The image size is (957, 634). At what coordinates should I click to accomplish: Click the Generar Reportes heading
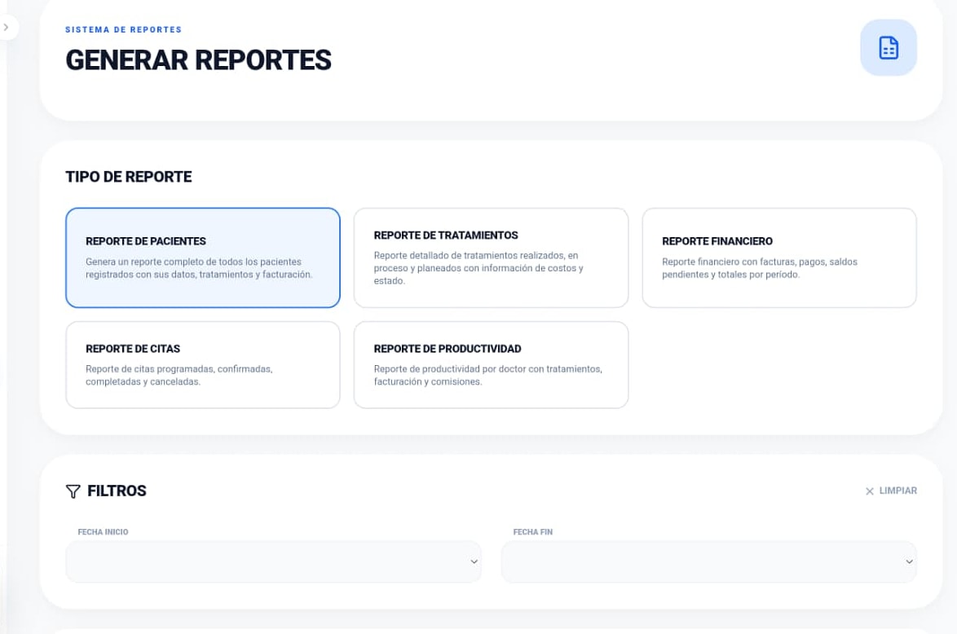pos(198,59)
